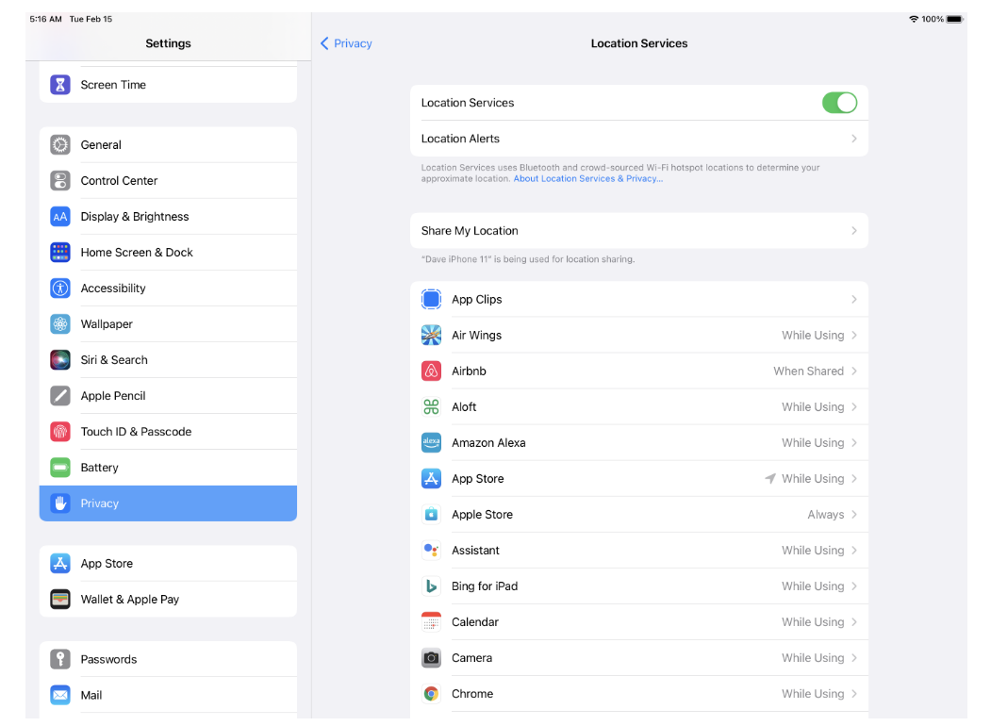Tap the Bing for iPad icon

pyautogui.click(x=431, y=586)
